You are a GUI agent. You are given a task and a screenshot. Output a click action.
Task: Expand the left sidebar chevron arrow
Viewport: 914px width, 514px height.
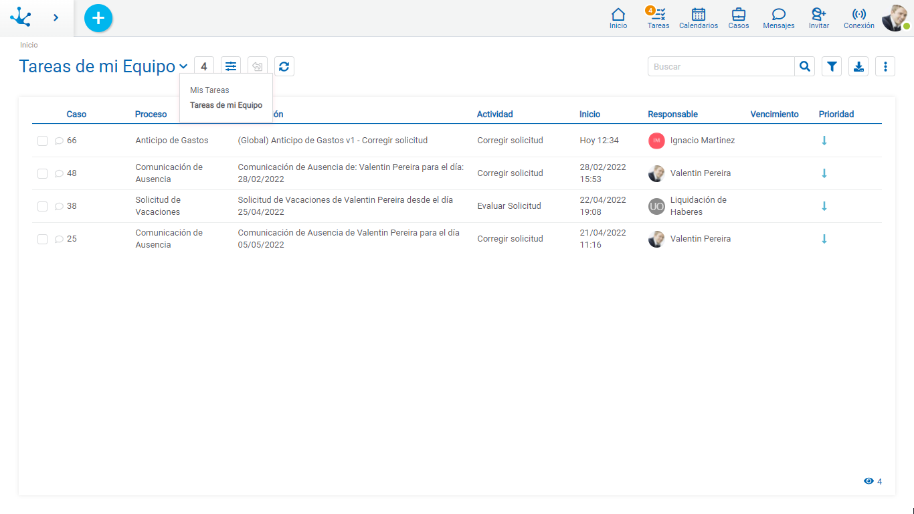coord(56,18)
